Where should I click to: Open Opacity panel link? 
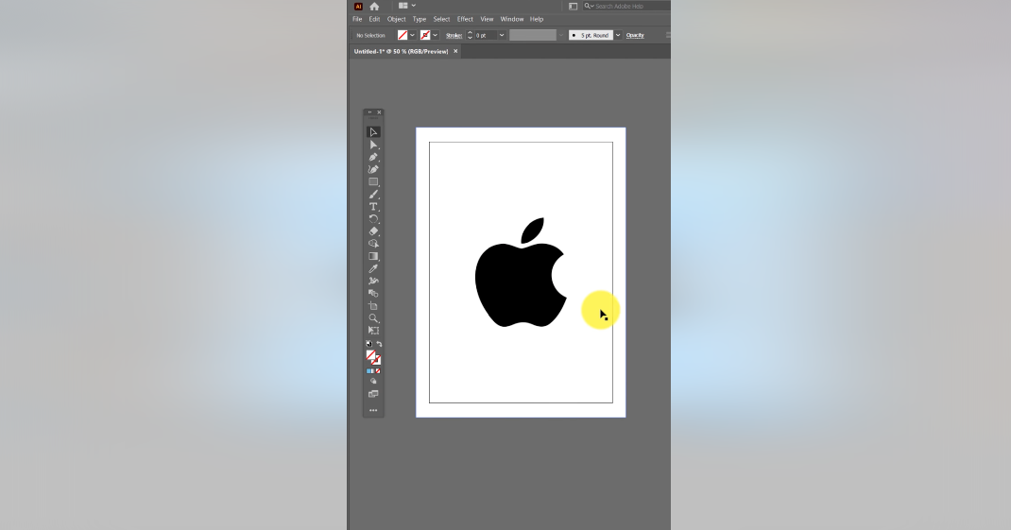635,36
